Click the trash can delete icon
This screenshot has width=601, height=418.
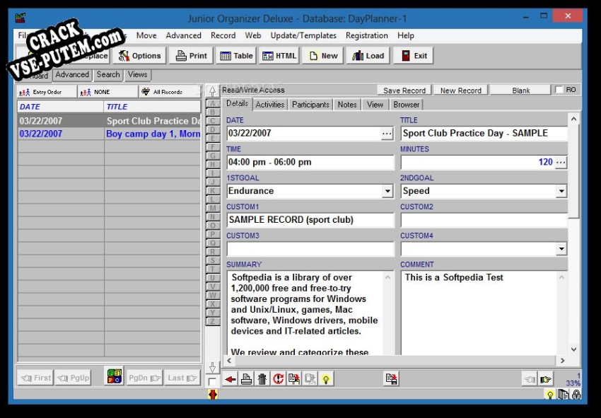262,379
